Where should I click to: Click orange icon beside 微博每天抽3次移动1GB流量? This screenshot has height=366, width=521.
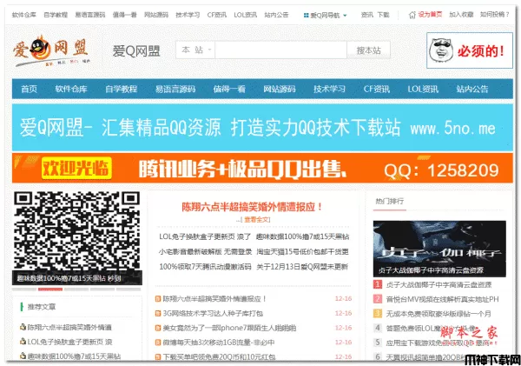(x=158, y=343)
